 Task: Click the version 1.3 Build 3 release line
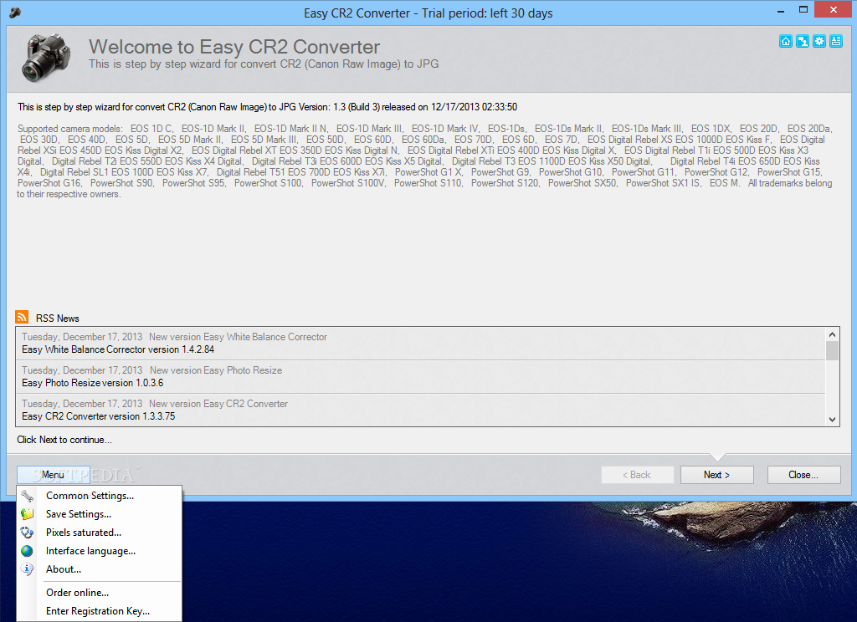pos(267,107)
